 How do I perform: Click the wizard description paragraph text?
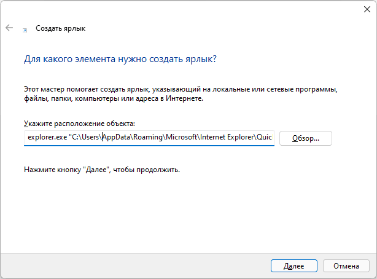coord(181,93)
